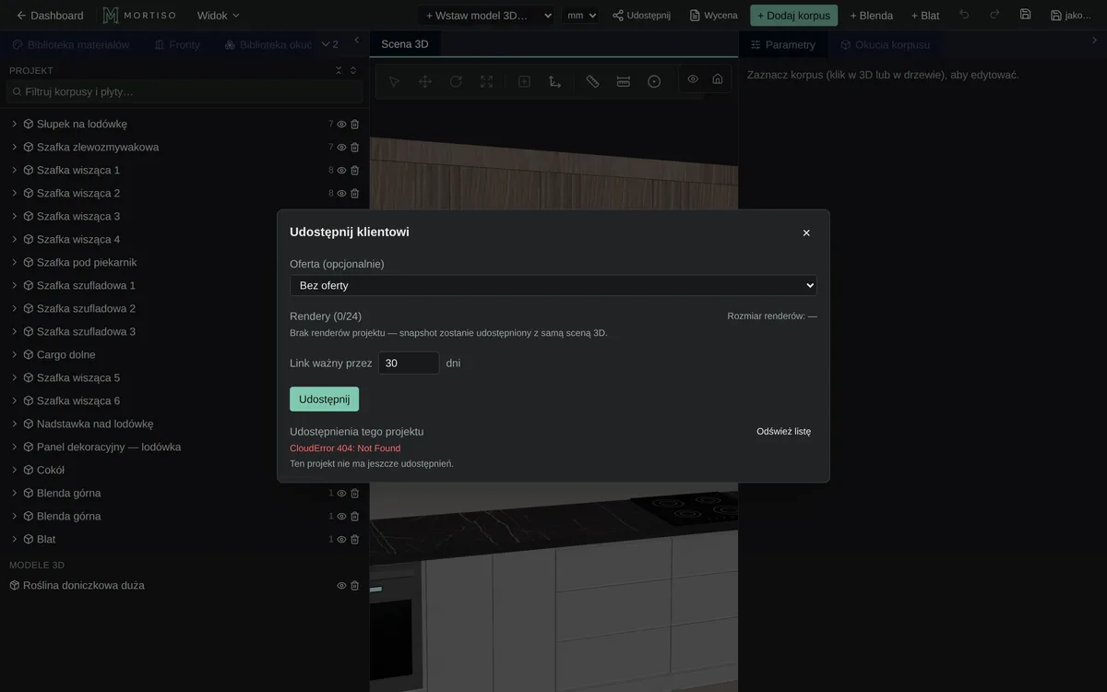
Task: Delete Blat with trash icon
Action: (x=354, y=539)
